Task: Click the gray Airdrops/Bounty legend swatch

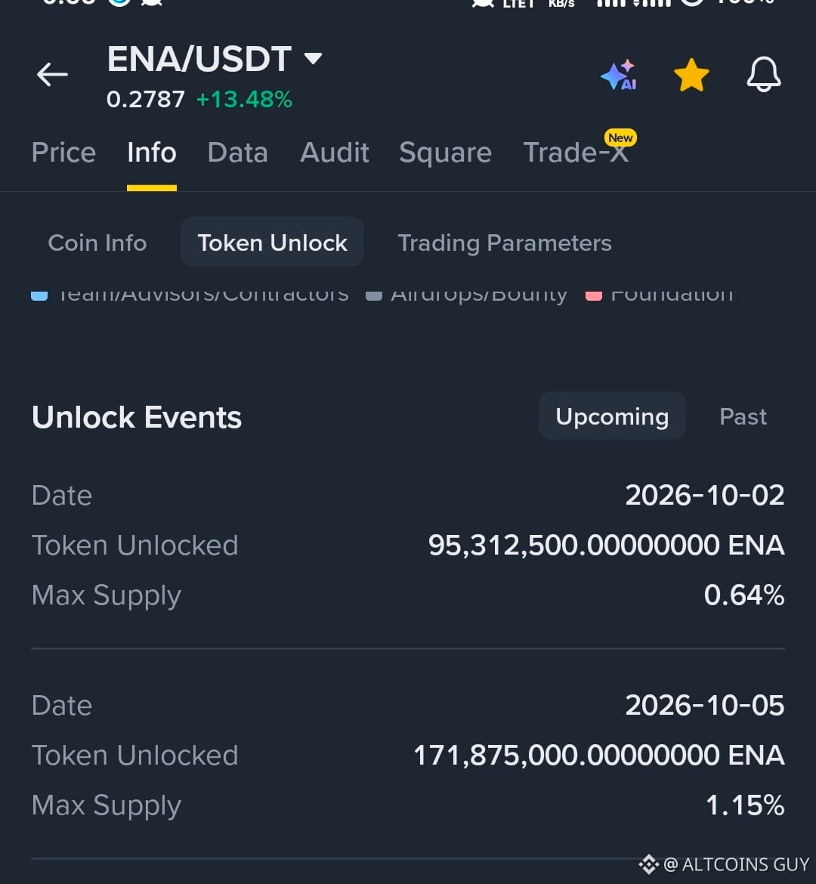Action: [x=374, y=295]
